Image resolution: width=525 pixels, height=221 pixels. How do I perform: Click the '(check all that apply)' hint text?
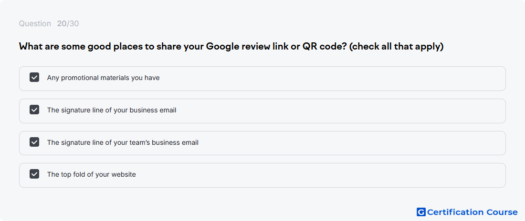[396, 47]
